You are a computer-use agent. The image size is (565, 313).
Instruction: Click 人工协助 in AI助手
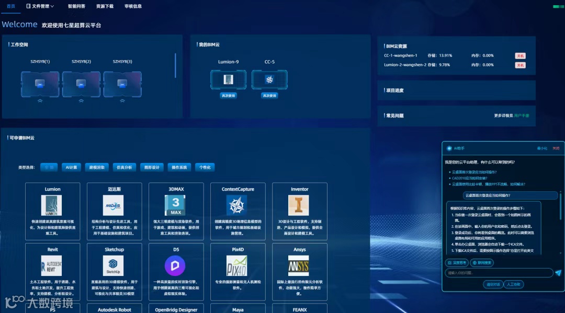pos(514,284)
